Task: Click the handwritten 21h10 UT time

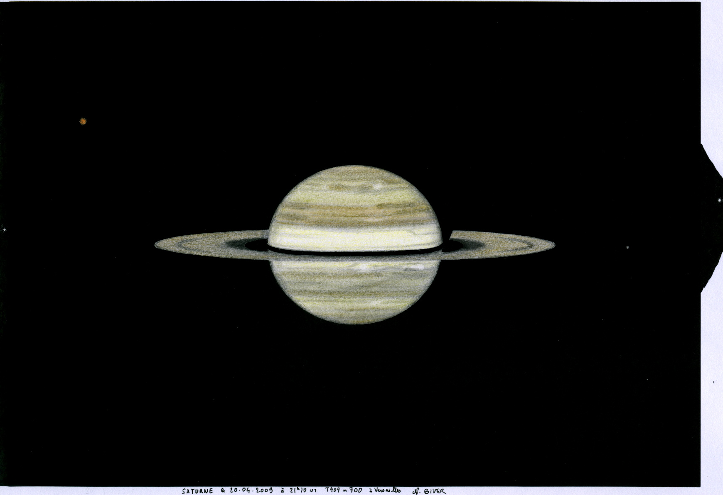Action: (x=300, y=490)
